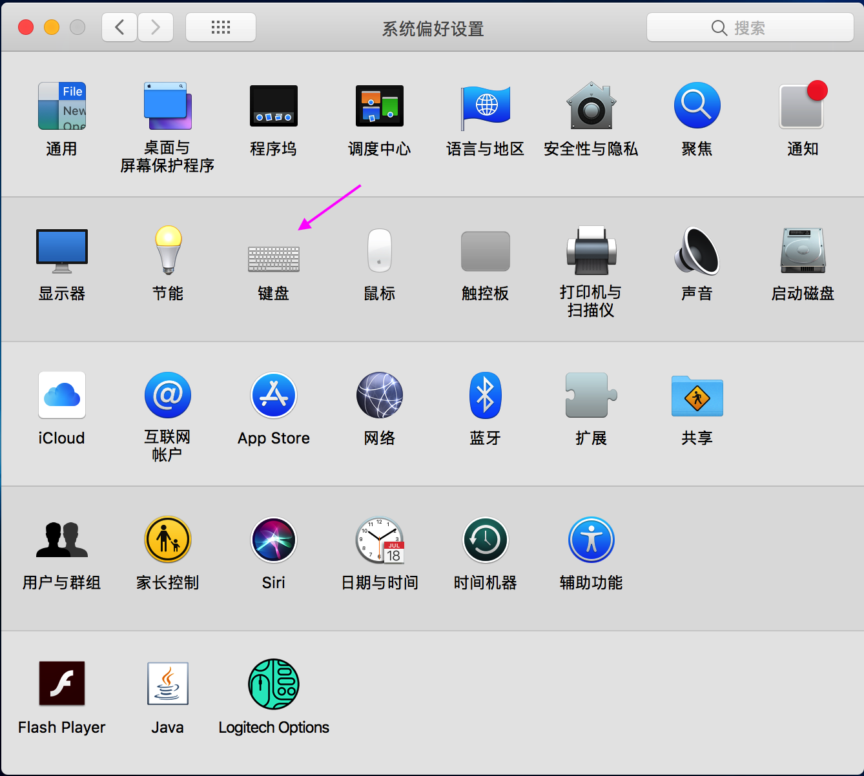Open the 显示器 display preferences
864x776 pixels.
click(61, 252)
